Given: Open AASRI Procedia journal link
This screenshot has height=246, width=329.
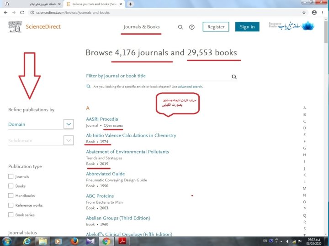Looking at the screenshot, I should 102,119.
